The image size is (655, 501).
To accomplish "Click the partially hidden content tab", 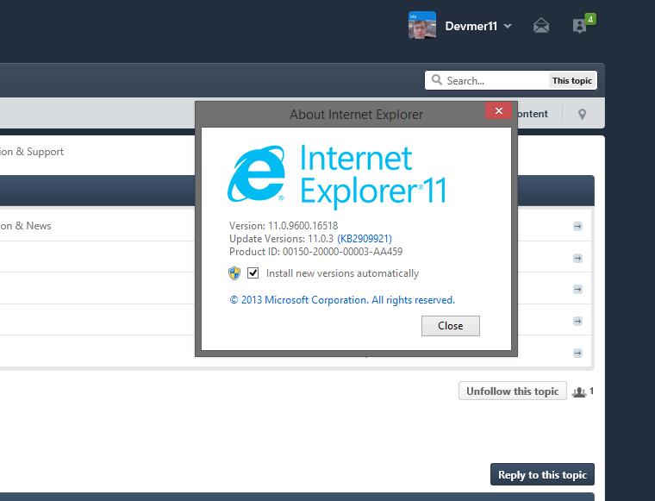I will pos(533,114).
